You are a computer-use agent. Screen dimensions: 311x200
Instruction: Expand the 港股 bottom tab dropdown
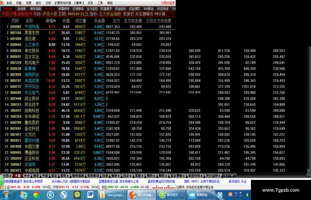pos(139,176)
